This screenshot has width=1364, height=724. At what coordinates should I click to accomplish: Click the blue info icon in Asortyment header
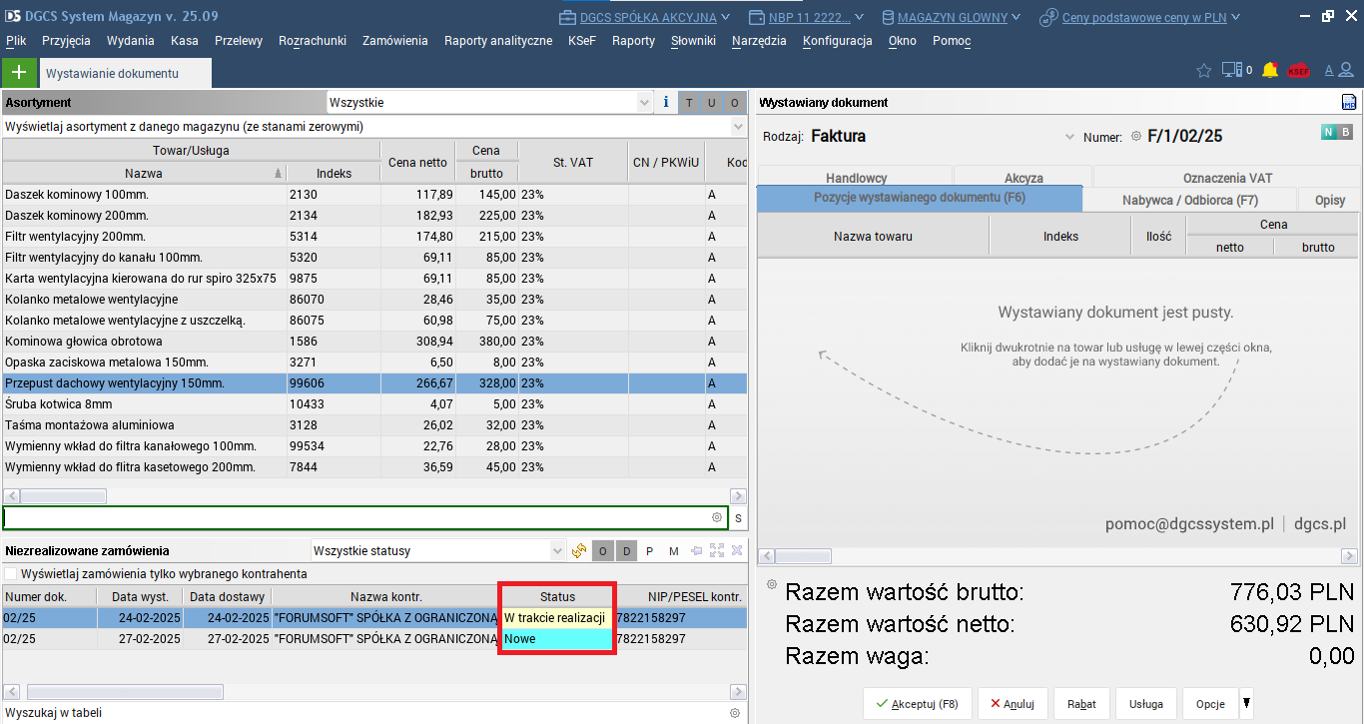click(666, 102)
